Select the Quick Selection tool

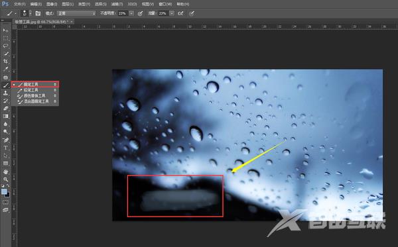tap(5, 54)
